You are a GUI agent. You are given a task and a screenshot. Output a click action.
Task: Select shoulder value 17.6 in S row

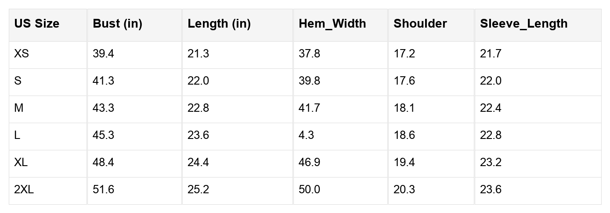pos(404,81)
